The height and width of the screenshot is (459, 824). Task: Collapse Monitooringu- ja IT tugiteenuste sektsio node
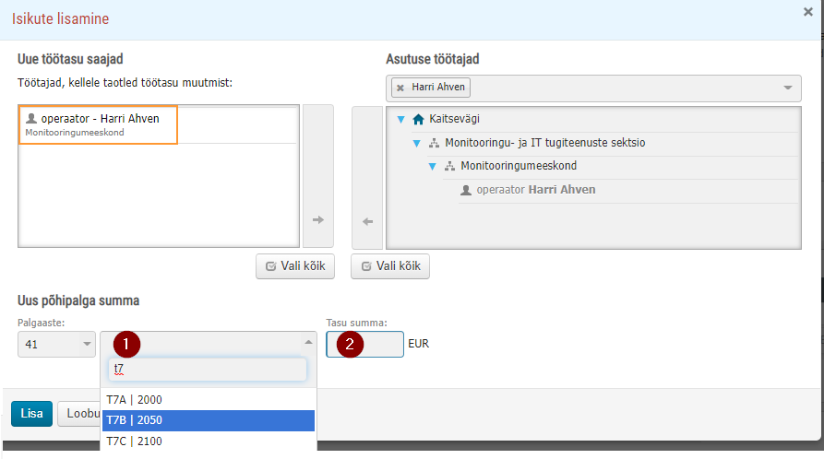tap(417, 144)
